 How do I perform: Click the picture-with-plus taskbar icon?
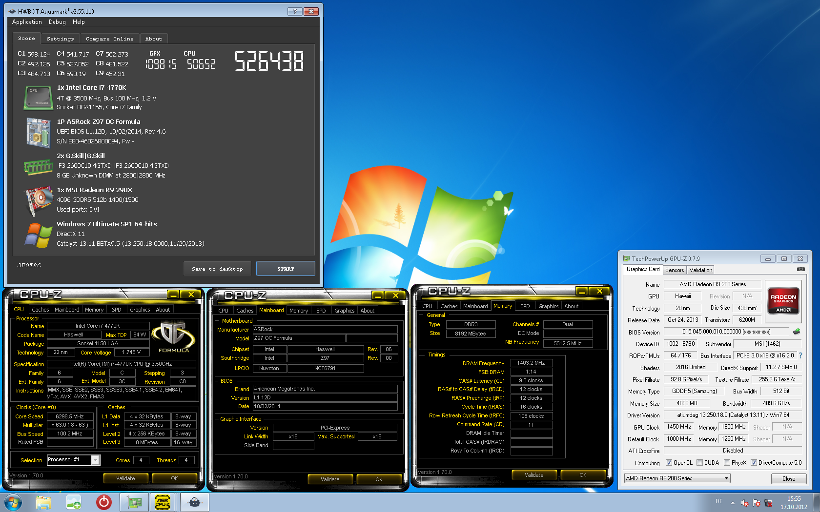click(x=74, y=502)
